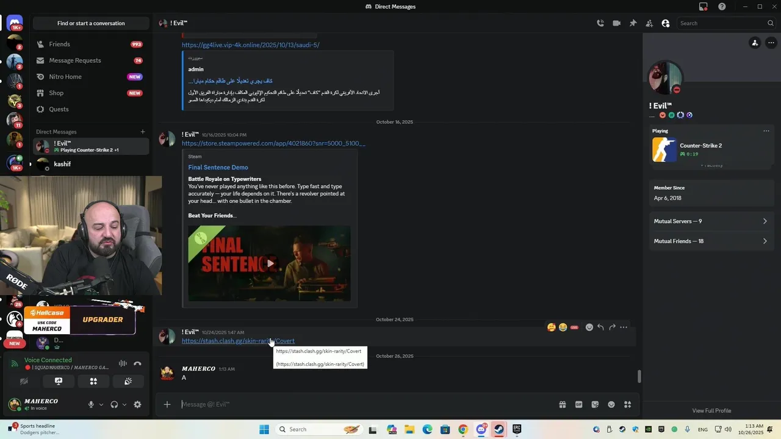This screenshot has width=781, height=439.
Task: Open the apps launcher in message box
Action: coord(627,404)
